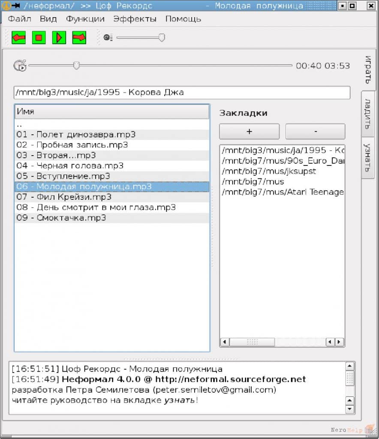Viewport: 379px width, 439px height.
Task: Switch to the играть tab
Action: [x=368, y=70]
